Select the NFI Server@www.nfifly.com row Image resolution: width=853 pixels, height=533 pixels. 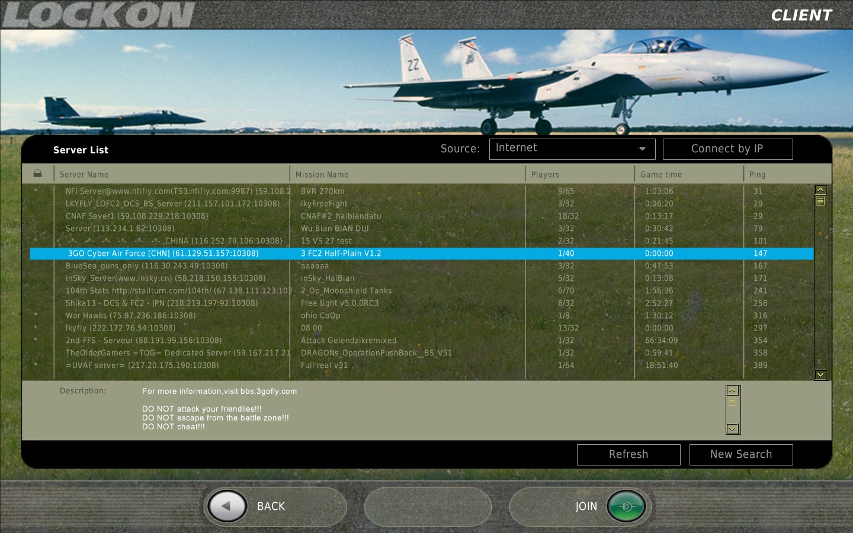pyautogui.click(x=421, y=191)
